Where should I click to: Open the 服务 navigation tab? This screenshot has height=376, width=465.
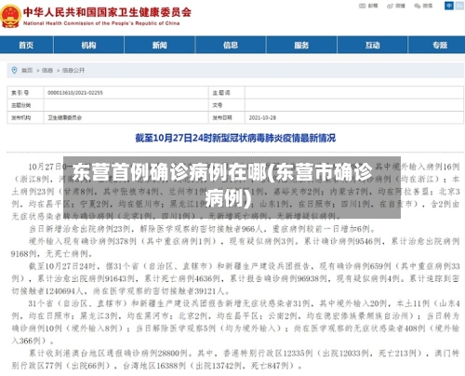click(x=301, y=45)
